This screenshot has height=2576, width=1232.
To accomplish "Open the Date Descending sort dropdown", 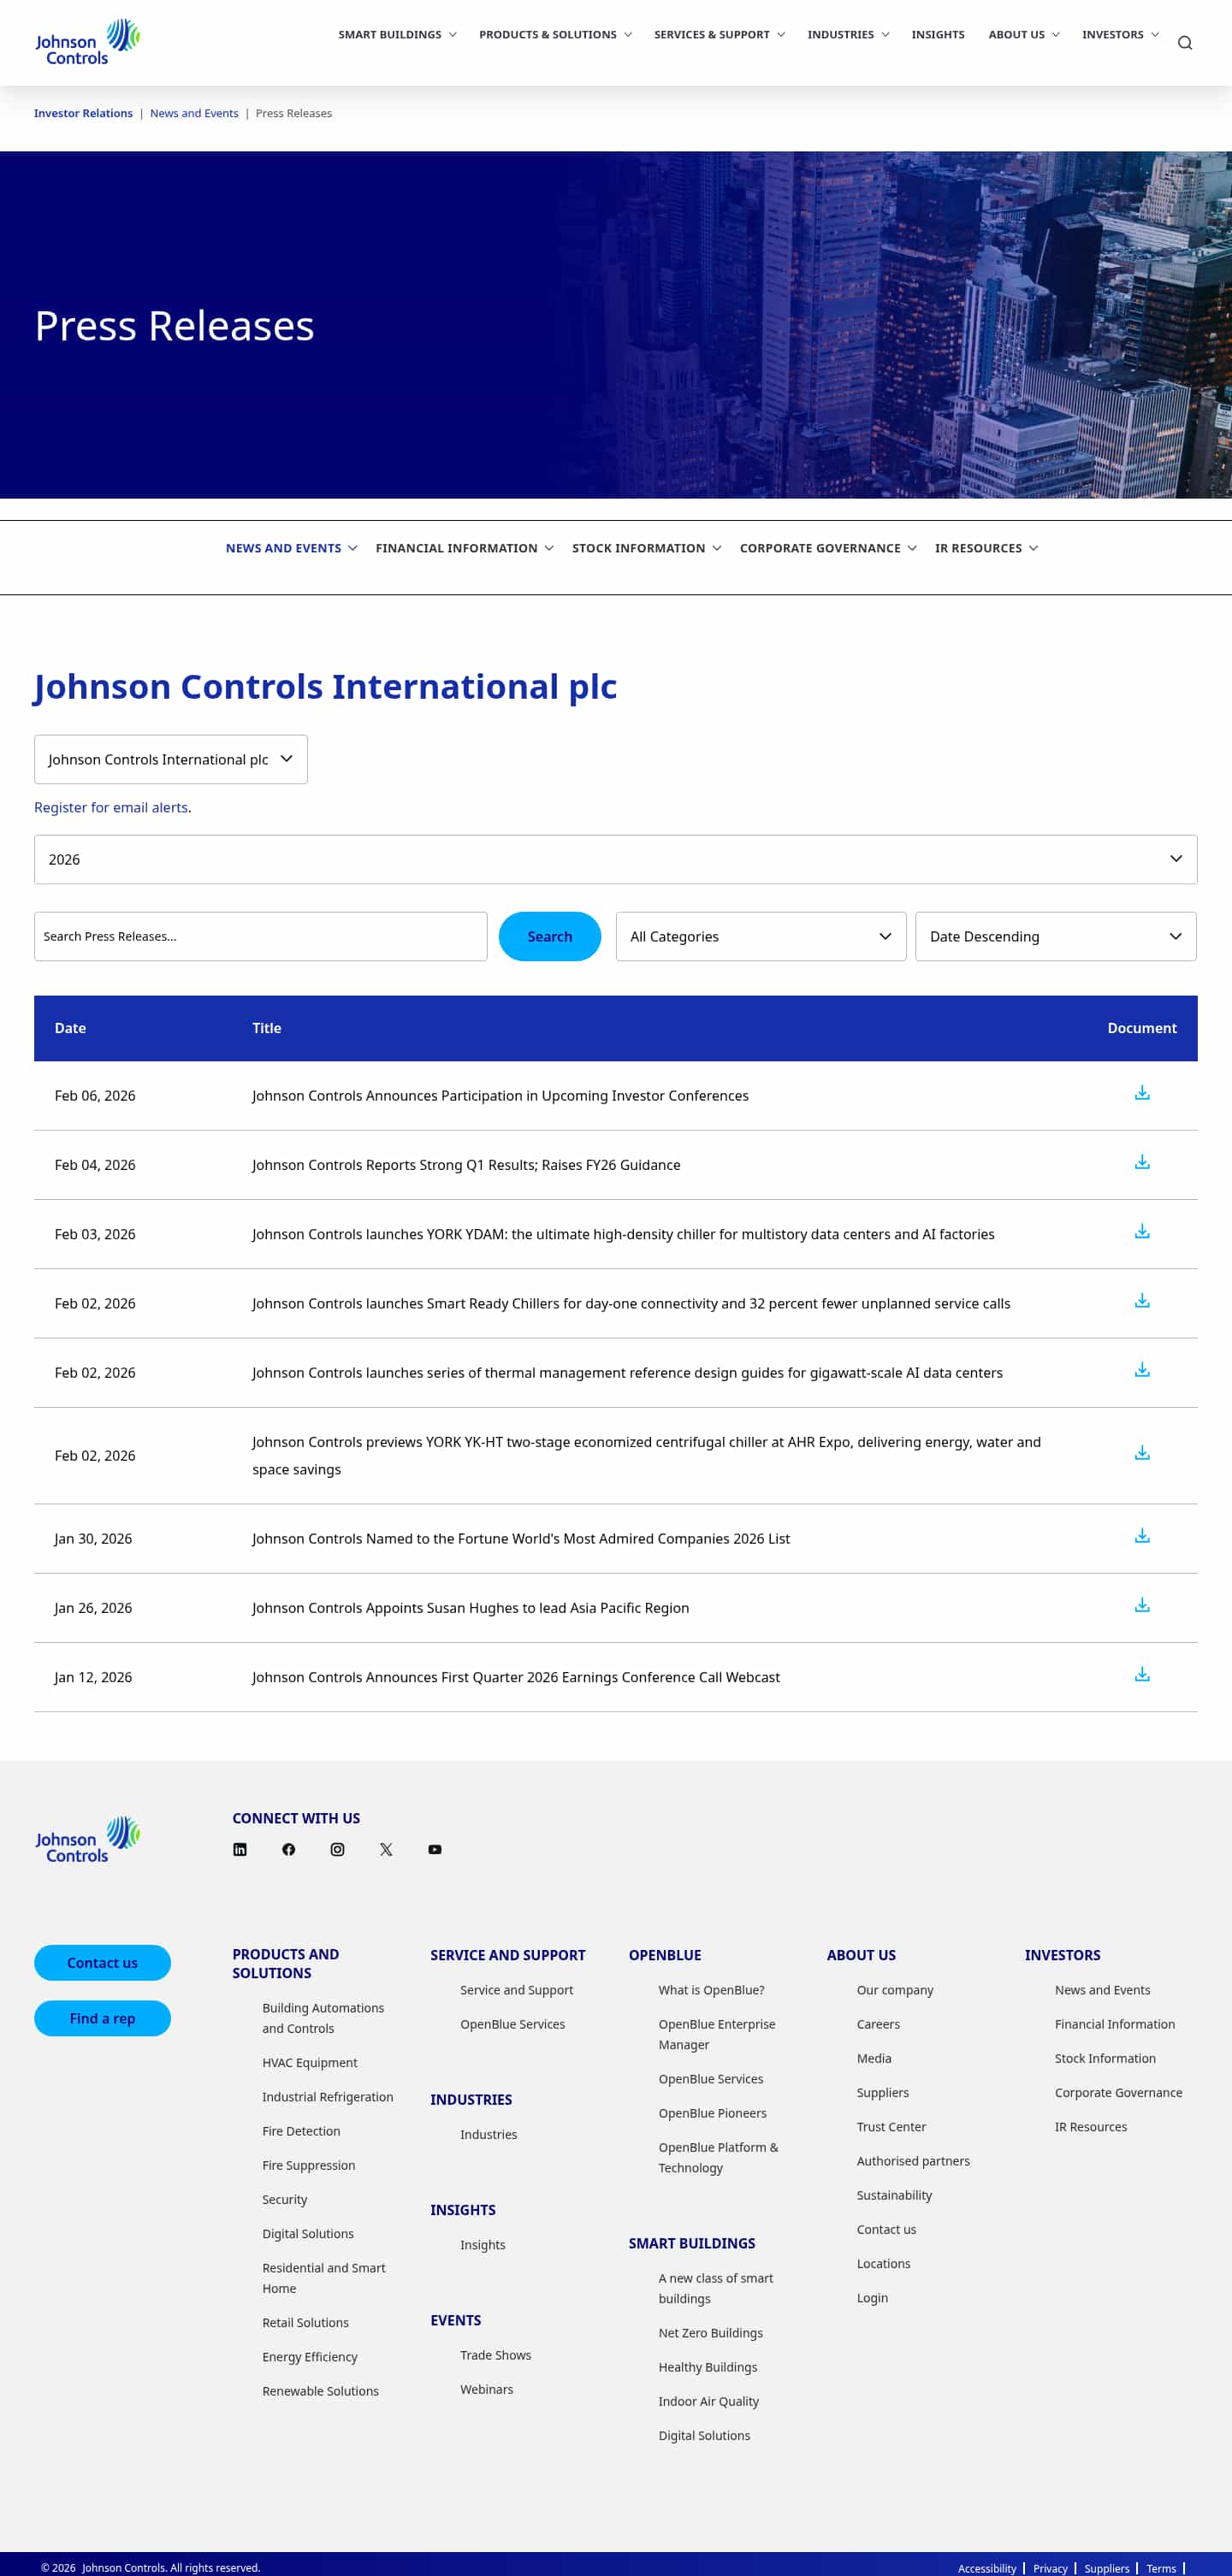I will click(1056, 936).
